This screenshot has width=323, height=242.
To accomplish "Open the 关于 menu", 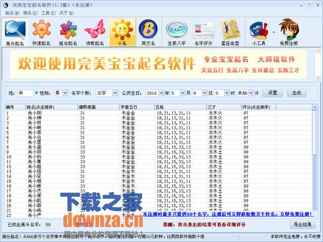I will coord(66,13).
